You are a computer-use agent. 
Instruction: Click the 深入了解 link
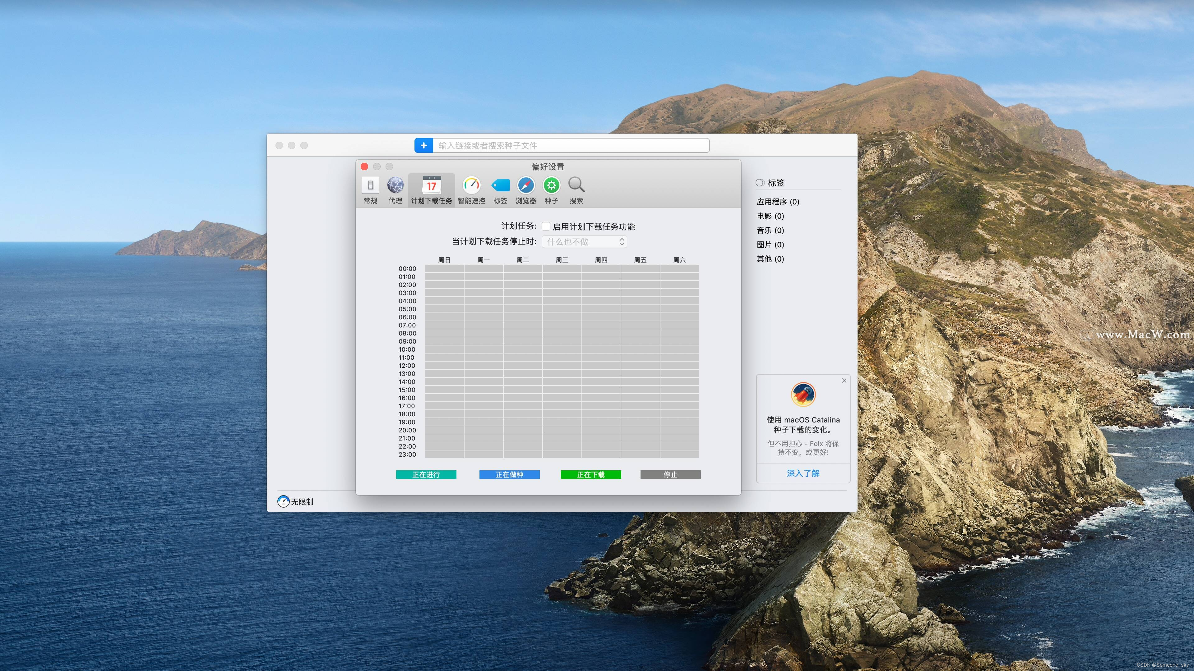(x=803, y=473)
